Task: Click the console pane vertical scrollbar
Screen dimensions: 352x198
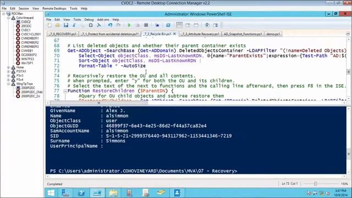Action: click(348, 154)
